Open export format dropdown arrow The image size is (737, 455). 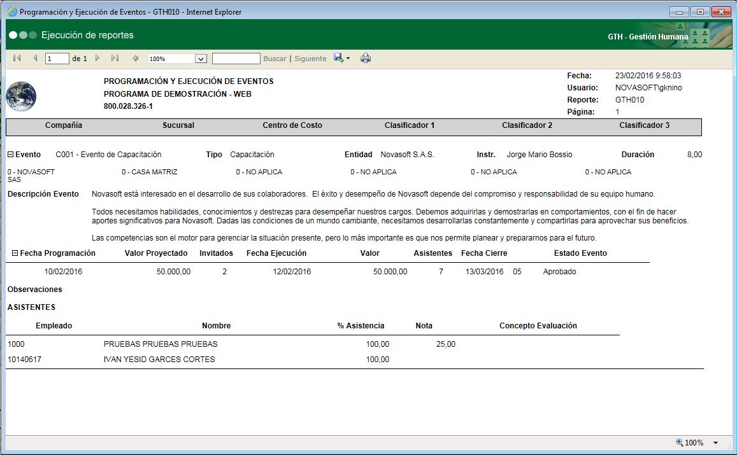pos(348,59)
